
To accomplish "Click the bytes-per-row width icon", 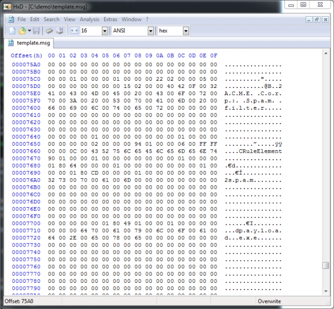I will [x=74, y=31].
